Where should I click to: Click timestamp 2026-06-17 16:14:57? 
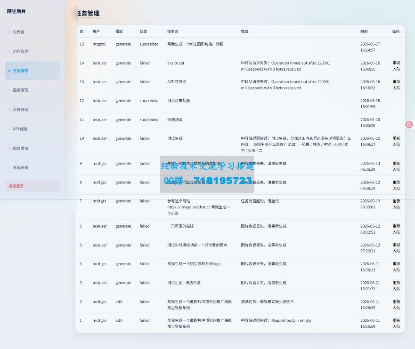pyautogui.click(x=370, y=47)
